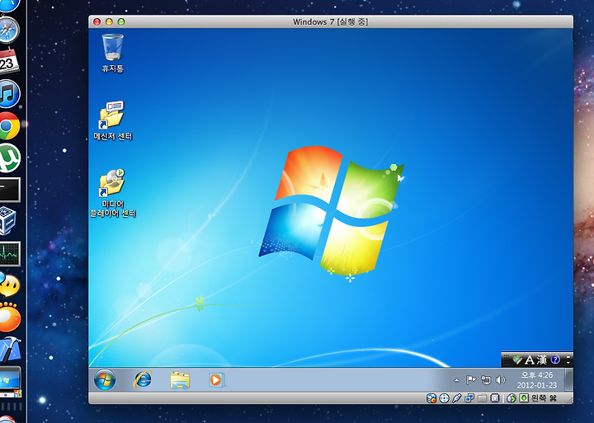Open Windows Explorer folder on the taskbar

(x=180, y=380)
